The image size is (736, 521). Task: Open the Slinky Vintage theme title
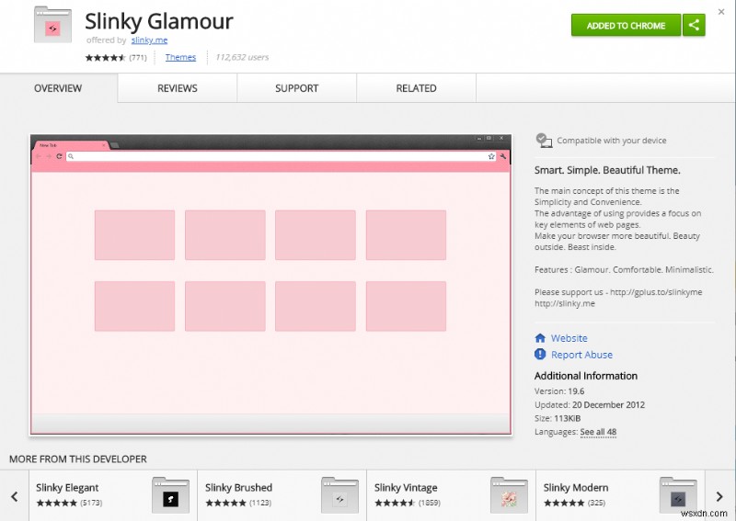coord(406,488)
